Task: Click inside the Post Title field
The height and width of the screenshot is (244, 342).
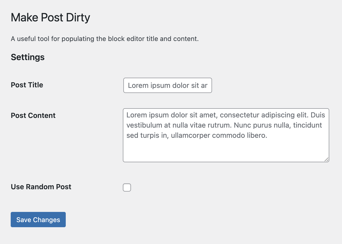Action: 167,85
